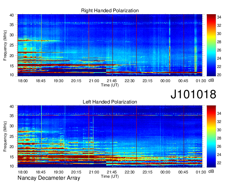Click the Right Handed plot's colorbar
225x182 pixels.
coord(211,45)
